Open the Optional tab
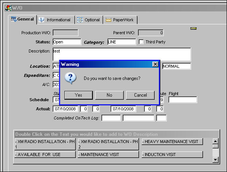The image size is (227, 172). (x=89, y=20)
